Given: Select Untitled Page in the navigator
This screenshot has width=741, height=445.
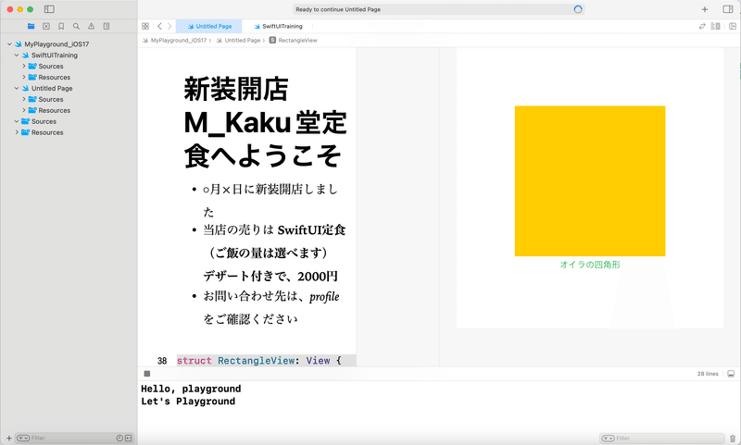Looking at the screenshot, I should click(52, 88).
